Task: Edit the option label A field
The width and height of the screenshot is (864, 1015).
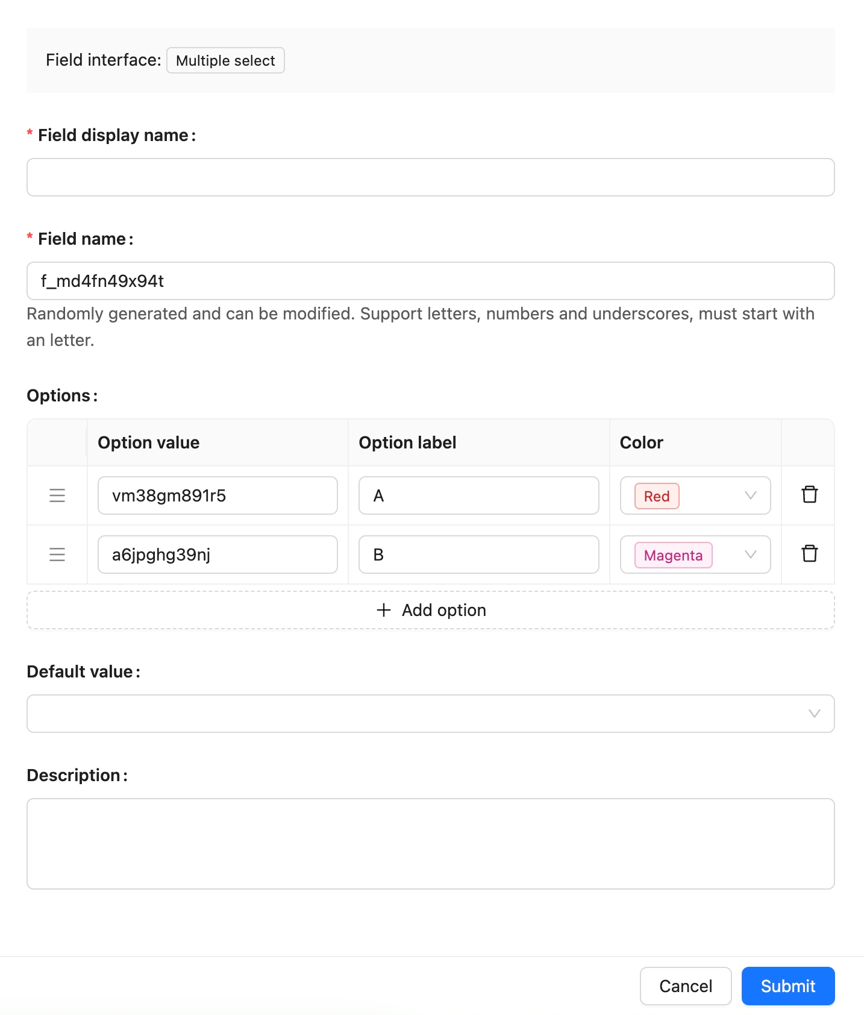Action: click(x=478, y=495)
